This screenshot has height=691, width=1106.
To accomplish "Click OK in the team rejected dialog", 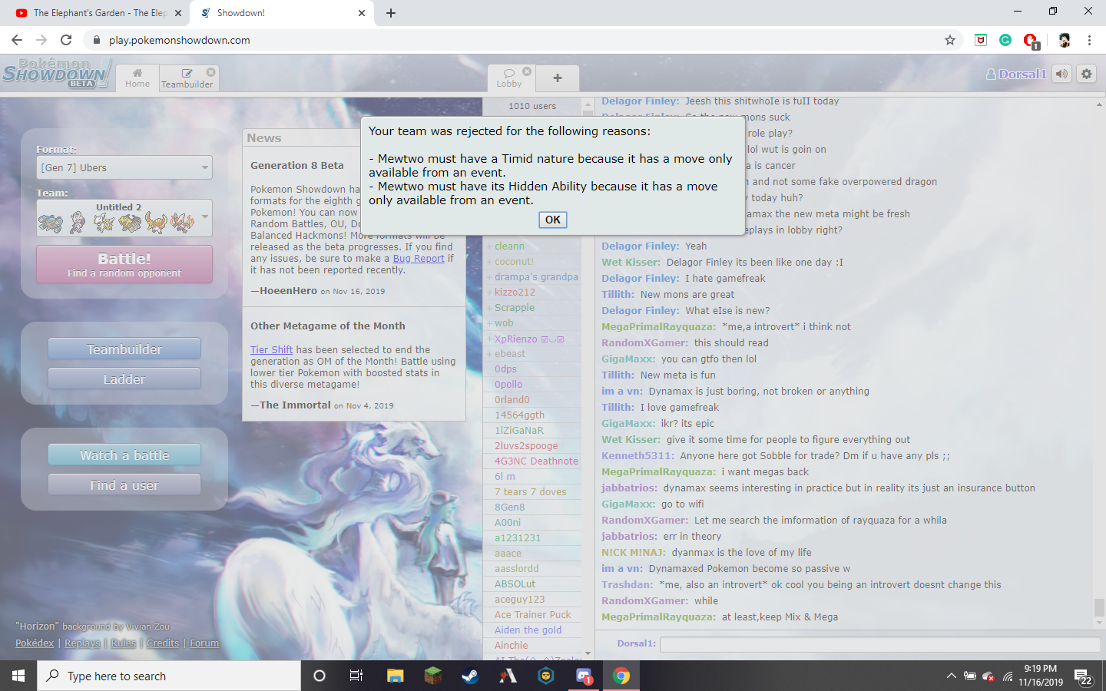I will [552, 220].
